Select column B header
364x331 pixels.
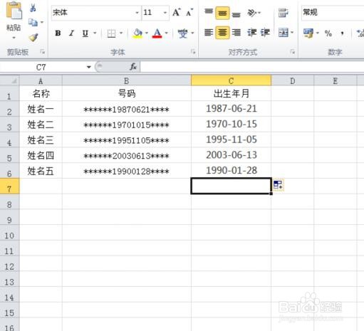(x=127, y=81)
